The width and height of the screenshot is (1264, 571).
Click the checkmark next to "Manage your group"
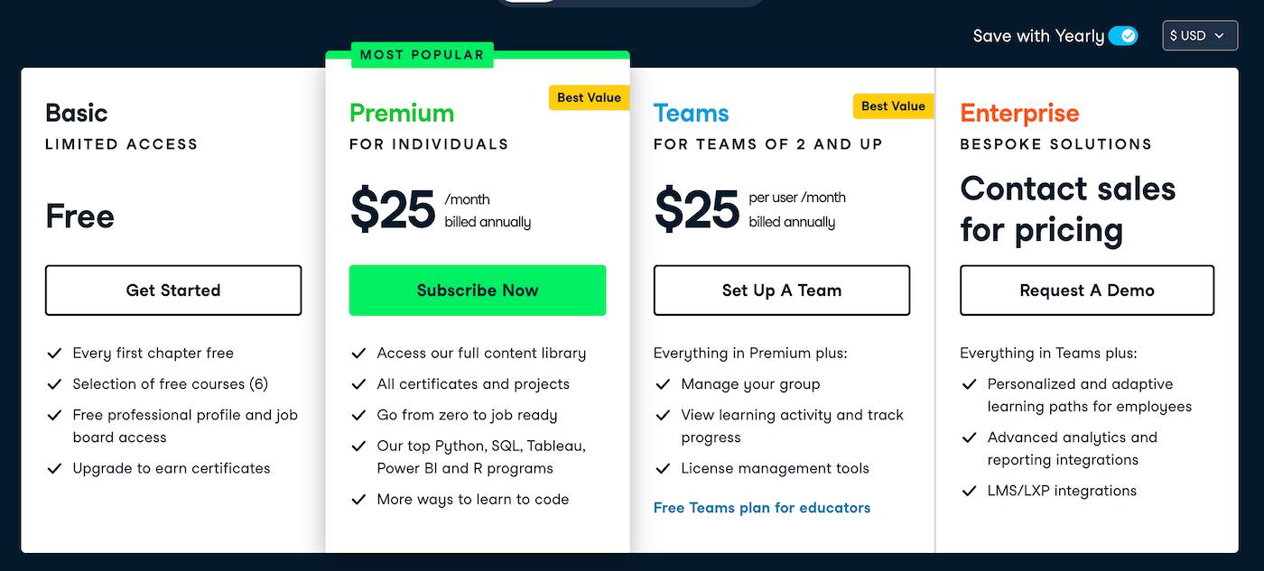(x=663, y=383)
